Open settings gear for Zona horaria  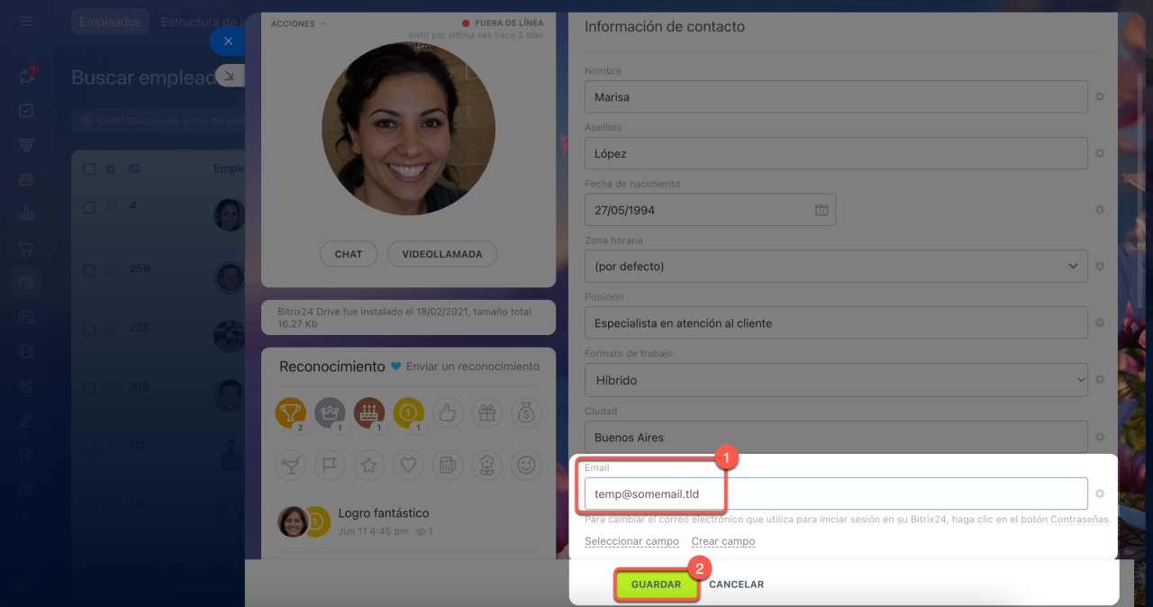[1100, 267]
